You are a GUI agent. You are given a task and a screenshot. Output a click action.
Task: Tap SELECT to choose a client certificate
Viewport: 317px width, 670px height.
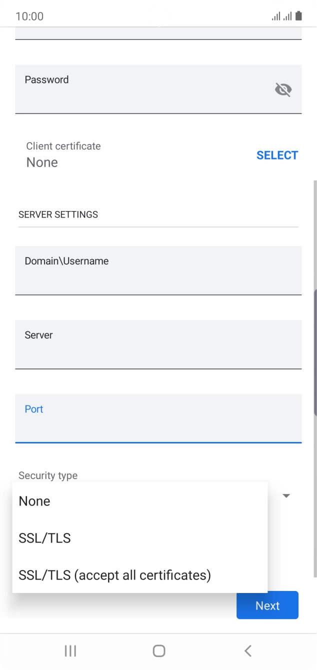[x=277, y=155]
